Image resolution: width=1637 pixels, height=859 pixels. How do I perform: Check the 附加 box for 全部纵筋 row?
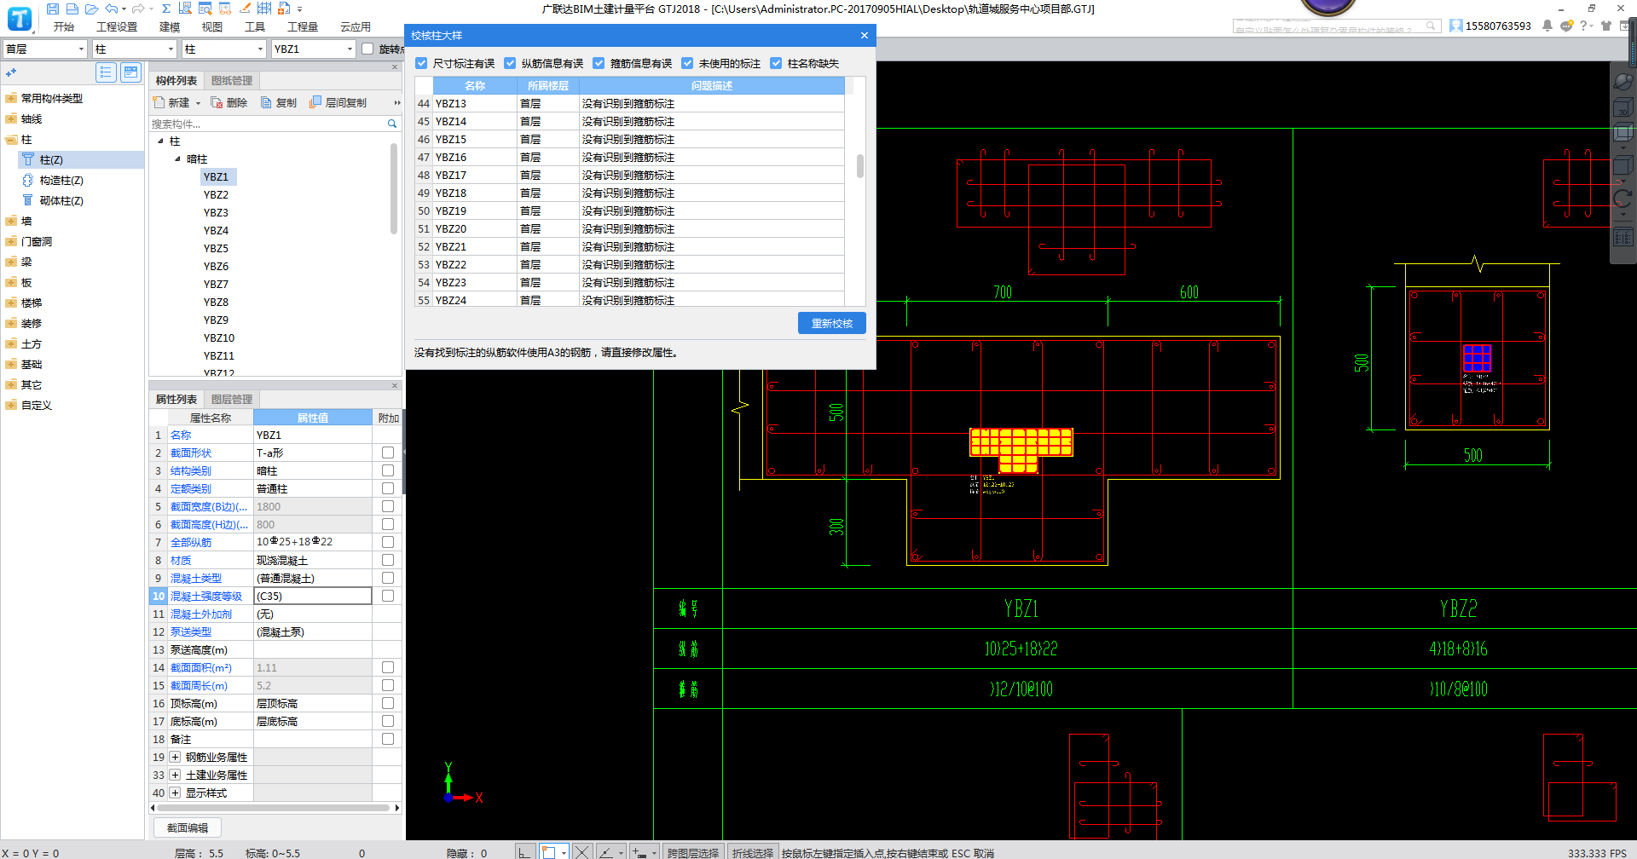(x=388, y=542)
